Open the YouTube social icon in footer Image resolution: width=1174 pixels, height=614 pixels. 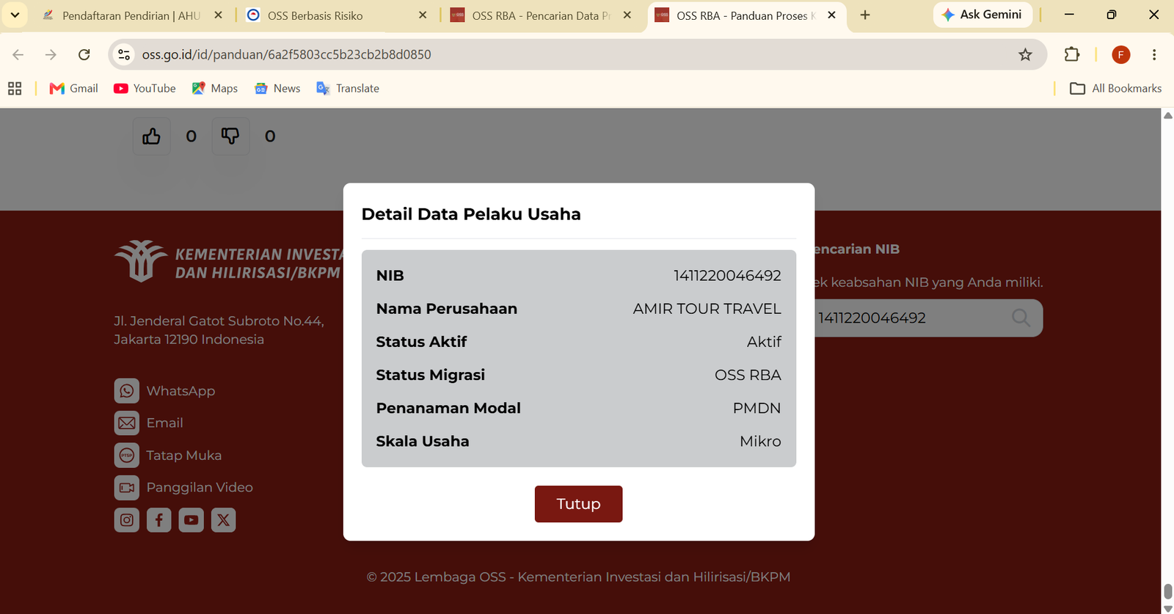(x=192, y=520)
